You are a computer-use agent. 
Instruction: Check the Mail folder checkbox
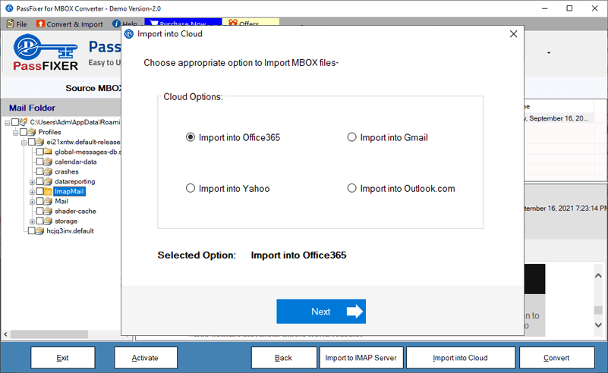pyautogui.click(x=39, y=201)
